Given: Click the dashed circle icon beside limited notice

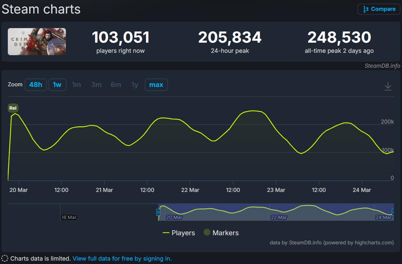Looking at the screenshot, I should tap(5, 259).
